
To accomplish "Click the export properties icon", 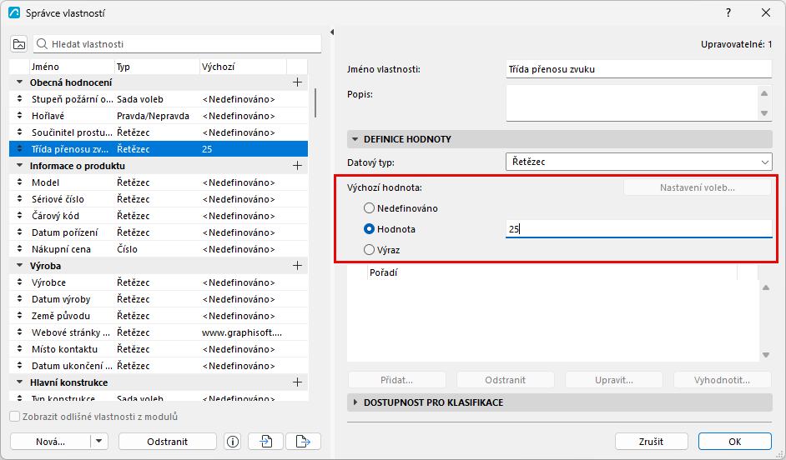I will [x=303, y=442].
